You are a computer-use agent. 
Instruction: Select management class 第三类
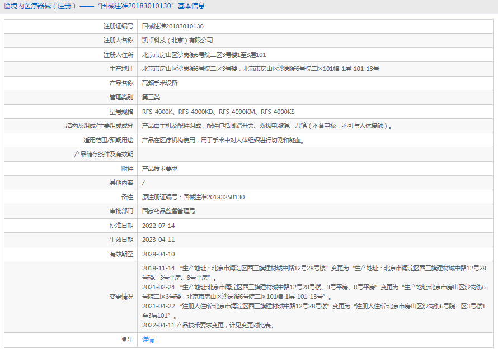151,97
